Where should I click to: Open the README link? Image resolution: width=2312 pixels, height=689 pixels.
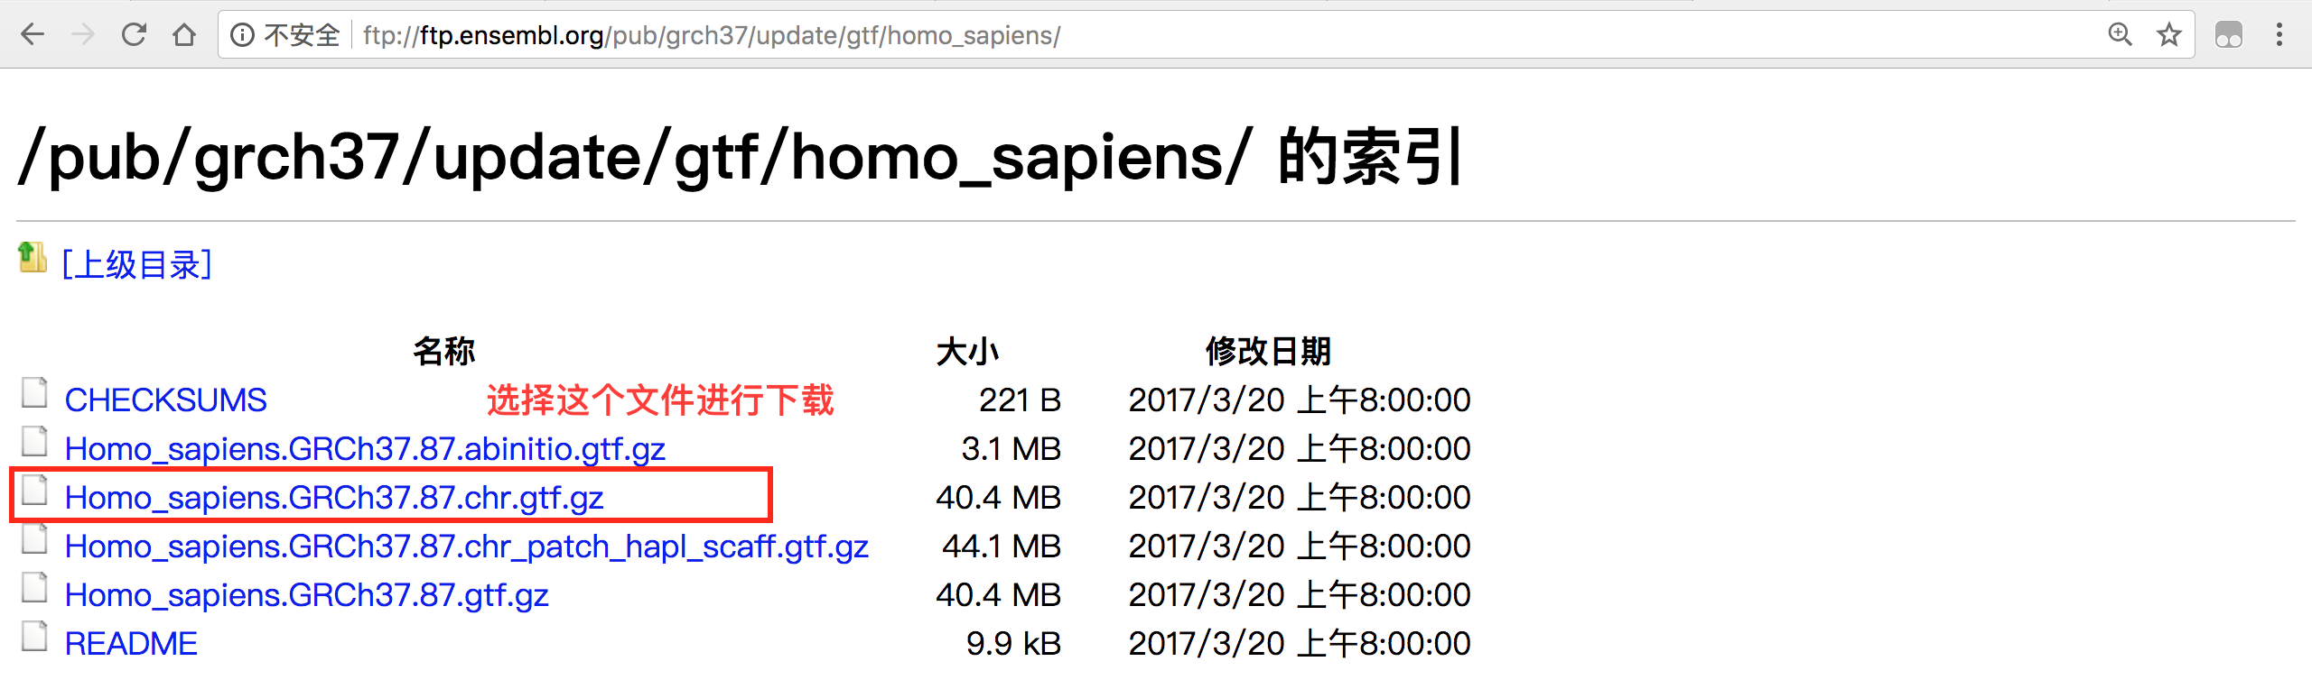click(131, 643)
